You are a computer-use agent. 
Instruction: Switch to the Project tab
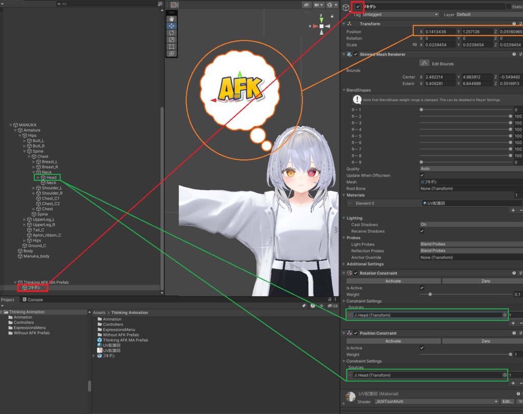pyautogui.click(x=9, y=300)
